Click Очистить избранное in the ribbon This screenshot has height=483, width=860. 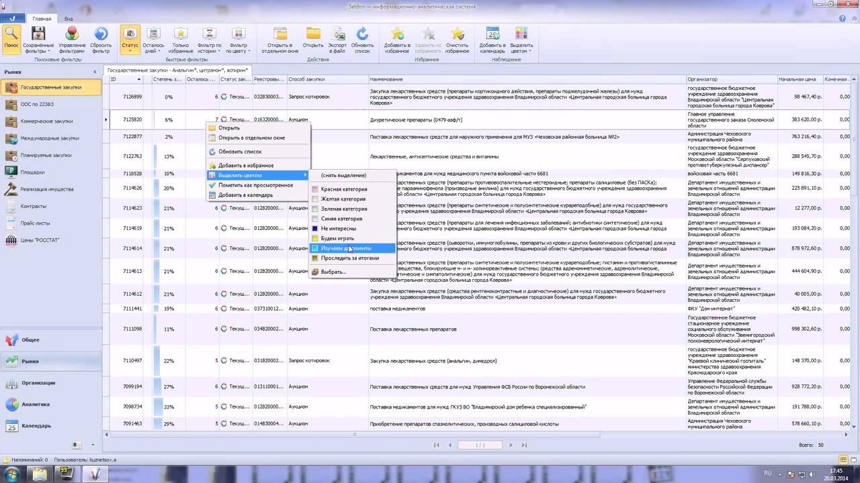pos(458,40)
